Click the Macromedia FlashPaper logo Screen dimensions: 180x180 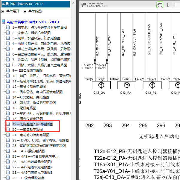[94, 5]
